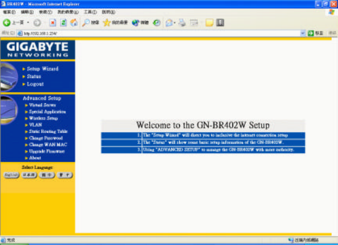This screenshot has height=245, width=338.
Task: Click the Go button beside address bar
Action: click(316, 33)
